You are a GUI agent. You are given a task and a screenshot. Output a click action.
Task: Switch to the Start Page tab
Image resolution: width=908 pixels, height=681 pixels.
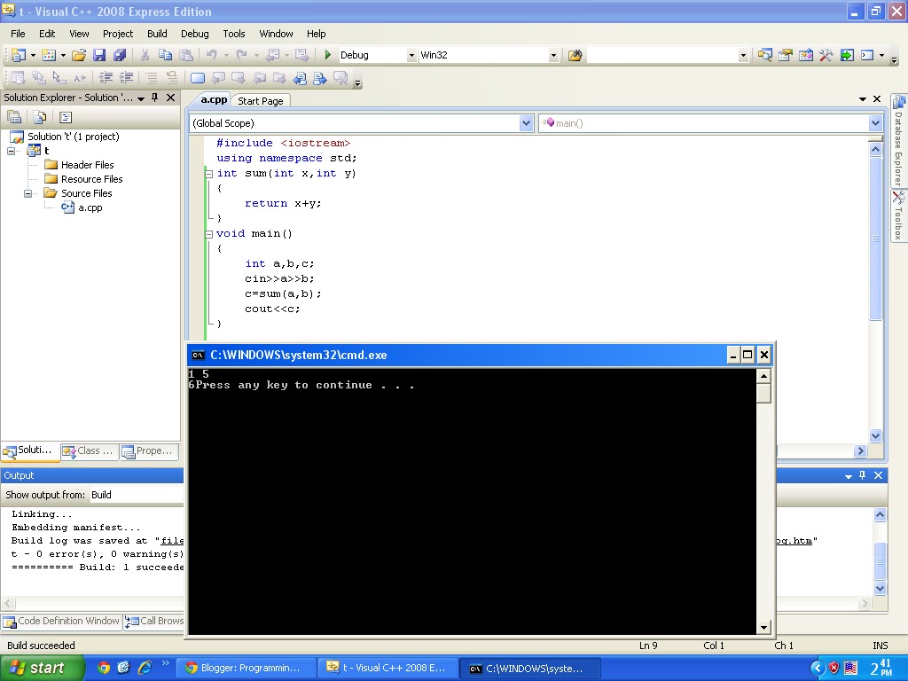tap(261, 101)
